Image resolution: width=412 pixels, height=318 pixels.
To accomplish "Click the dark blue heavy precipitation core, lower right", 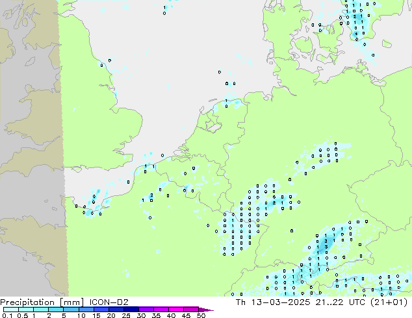I will point(326,243).
